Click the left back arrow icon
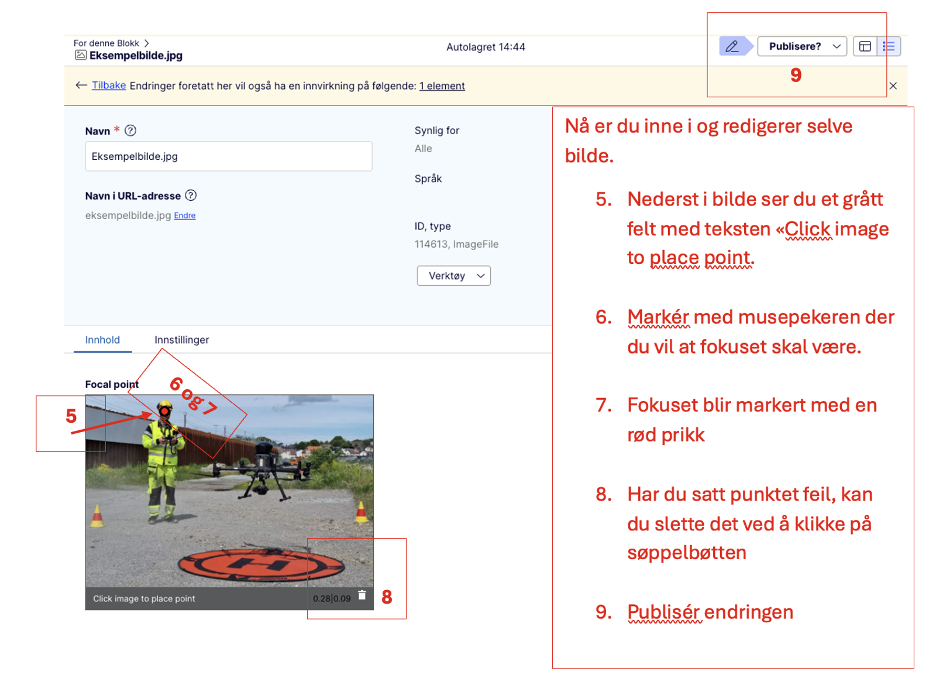Image resolution: width=936 pixels, height=685 pixels. 81,85
